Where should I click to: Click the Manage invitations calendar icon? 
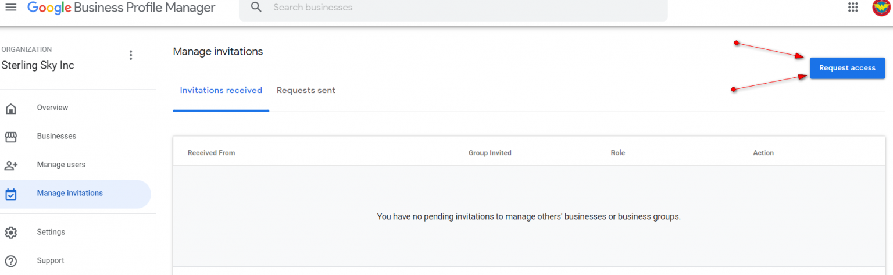[10, 194]
